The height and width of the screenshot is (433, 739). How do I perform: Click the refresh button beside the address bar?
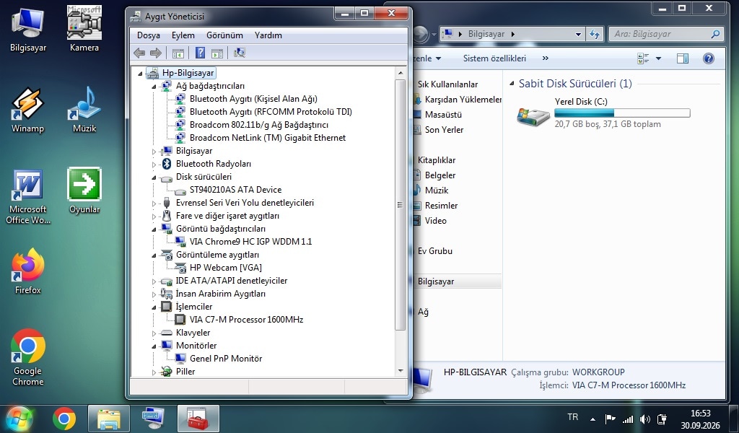(595, 34)
